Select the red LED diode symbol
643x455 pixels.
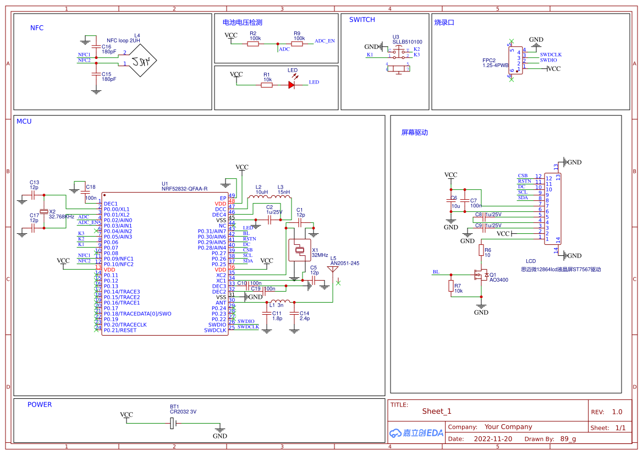click(x=292, y=85)
